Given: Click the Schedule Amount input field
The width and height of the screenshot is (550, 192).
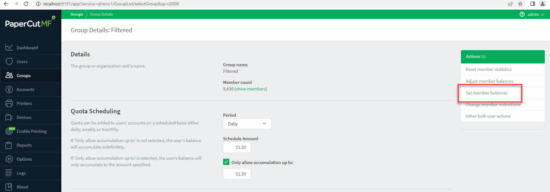Looking at the screenshot, I should pyautogui.click(x=237, y=147).
